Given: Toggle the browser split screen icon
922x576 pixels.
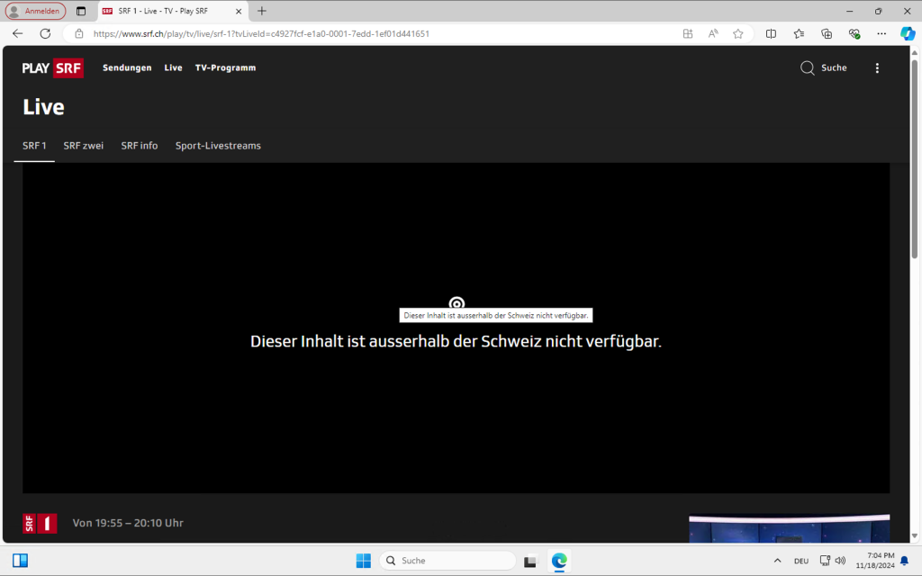Looking at the screenshot, I should (x=771, y=33).
